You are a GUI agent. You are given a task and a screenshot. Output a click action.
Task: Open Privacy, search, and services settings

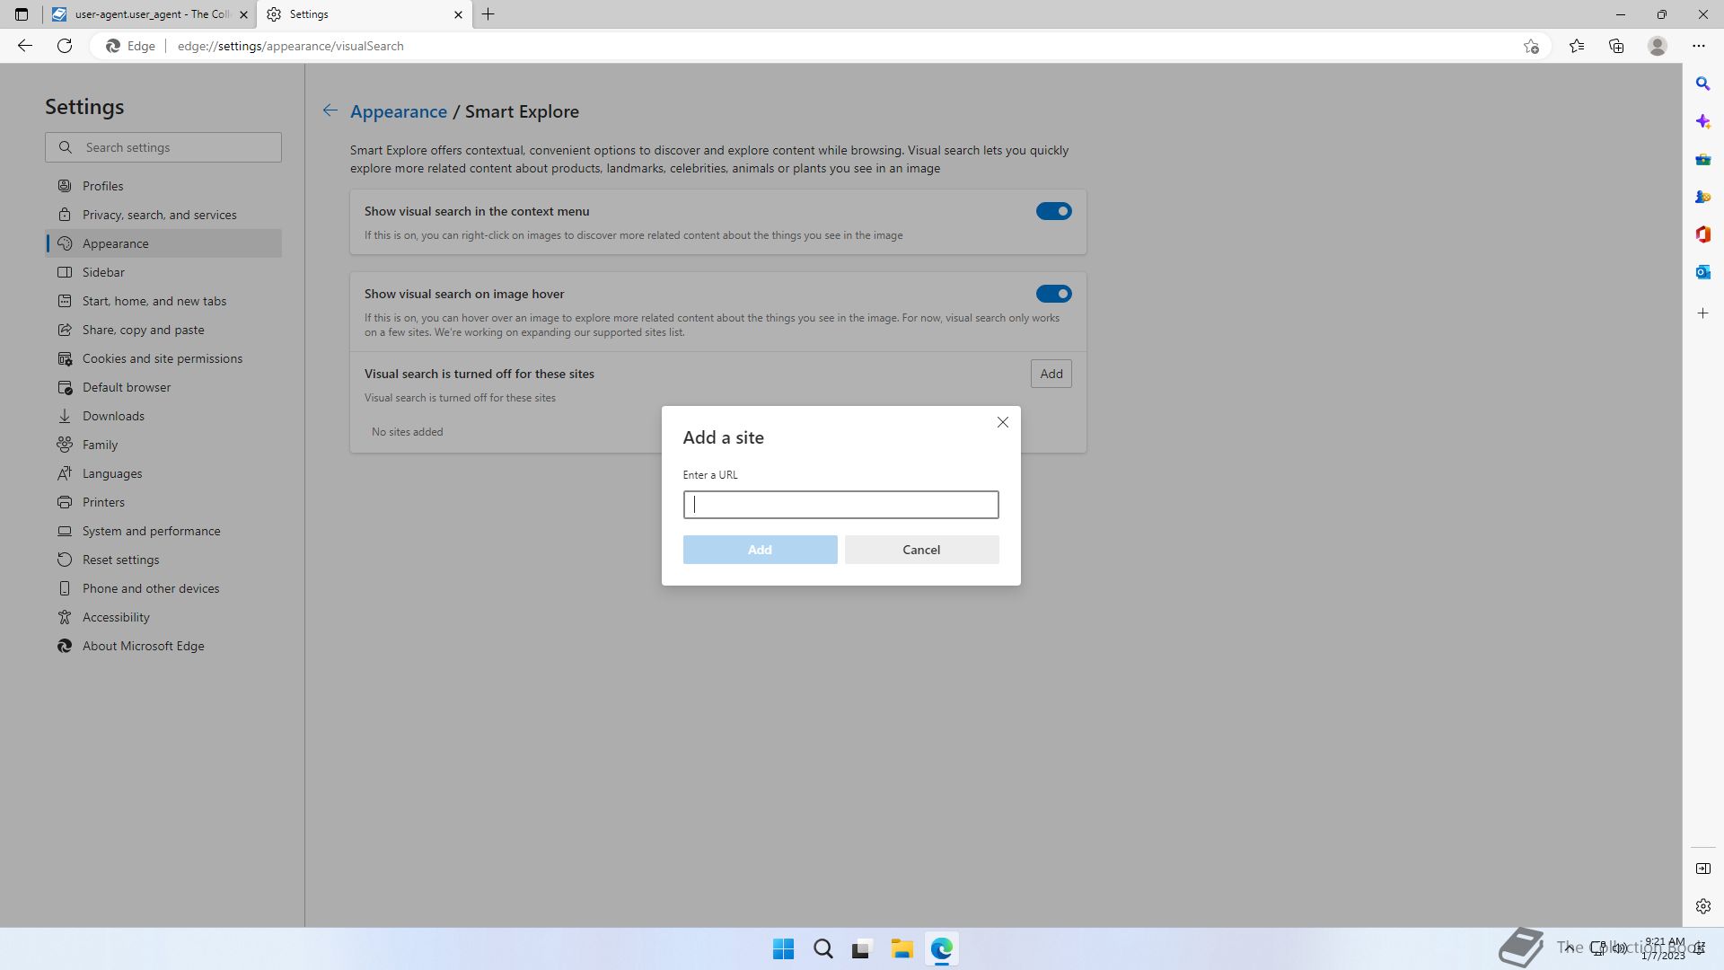tap(159, 215)
